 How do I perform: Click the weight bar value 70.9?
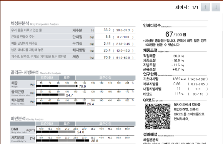82,87
